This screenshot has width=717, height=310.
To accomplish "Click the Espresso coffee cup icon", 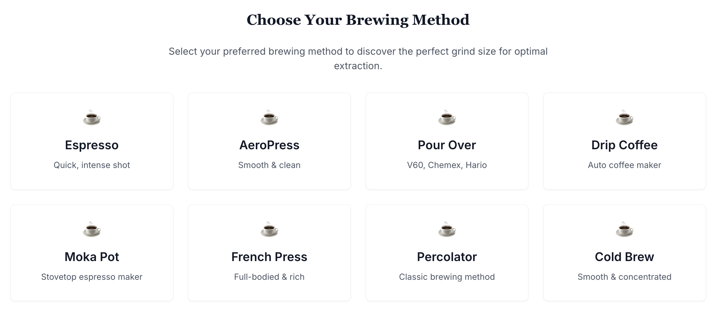I will coord(92,118).
